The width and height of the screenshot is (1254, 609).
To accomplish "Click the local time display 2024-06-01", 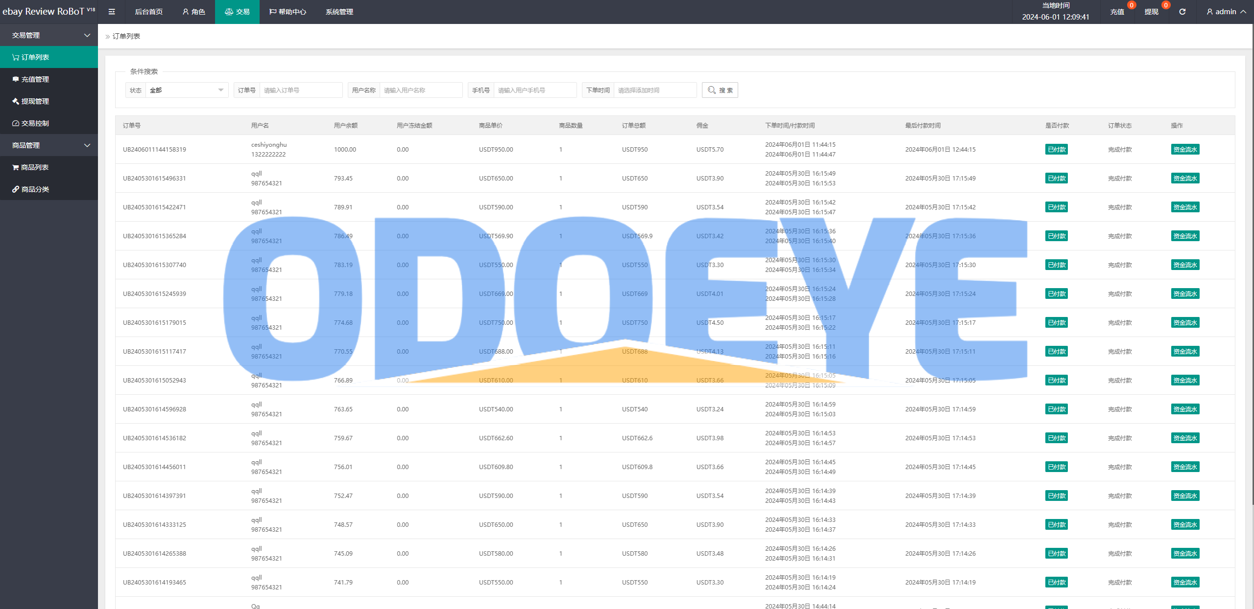I will pyautogui.click(x=1056, y=17).
